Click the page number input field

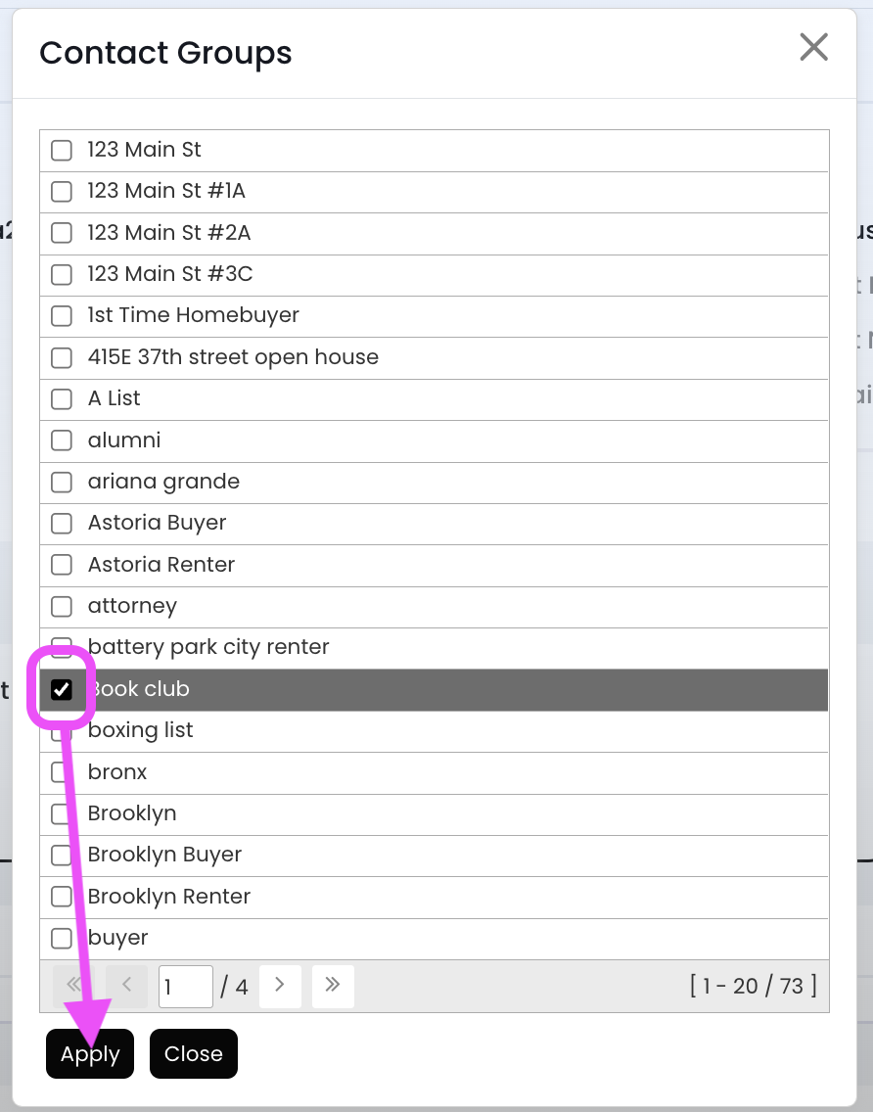pos(186,986)
